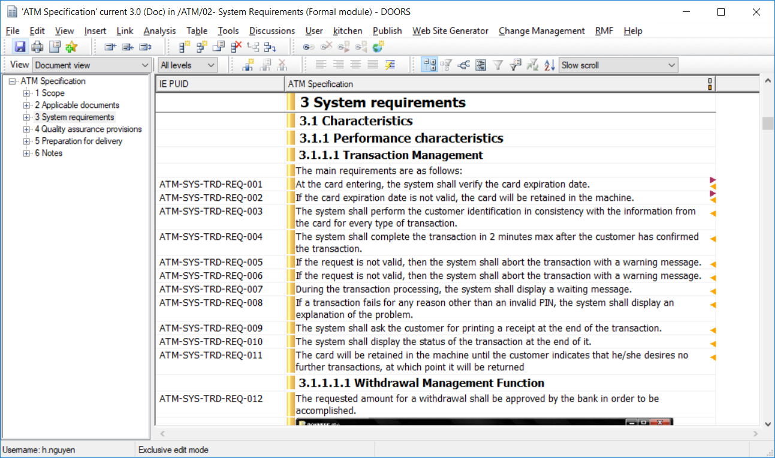Click the lightning bolt text icon
Viewport: 775px width, 458px height.
coord(390,65)
